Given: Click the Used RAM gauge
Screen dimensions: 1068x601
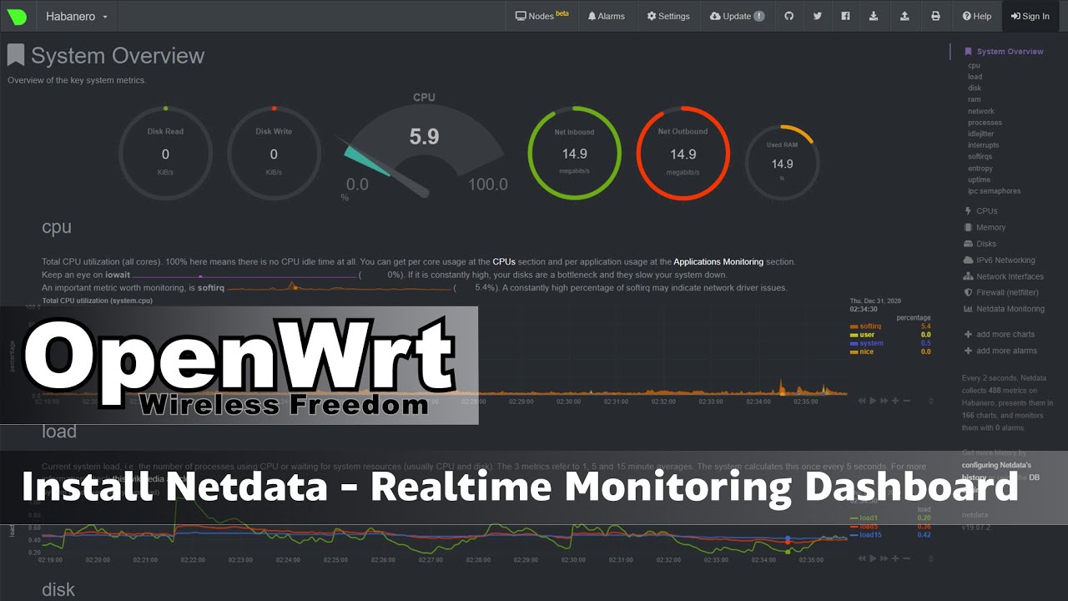Looking at the screenshot, I should click(782, 164).
